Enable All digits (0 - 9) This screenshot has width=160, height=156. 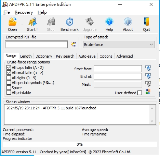click(9, 78)
